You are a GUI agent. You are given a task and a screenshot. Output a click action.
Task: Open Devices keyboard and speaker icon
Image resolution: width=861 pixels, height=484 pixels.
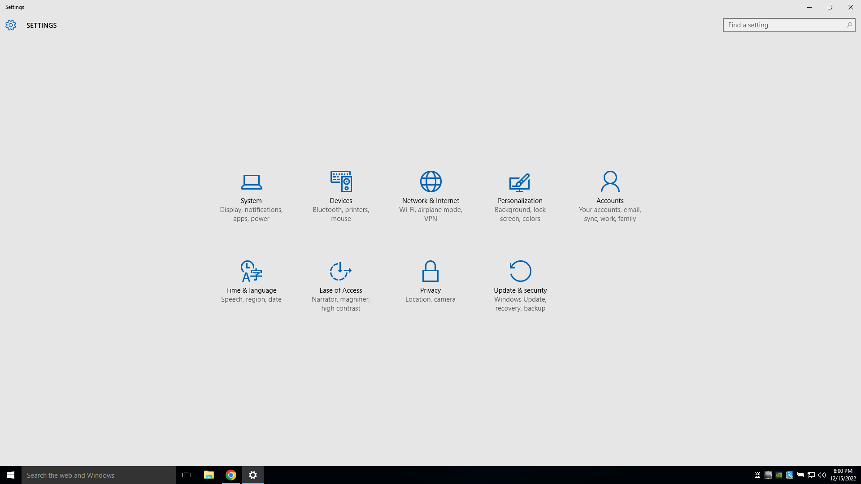click(341, 181)
